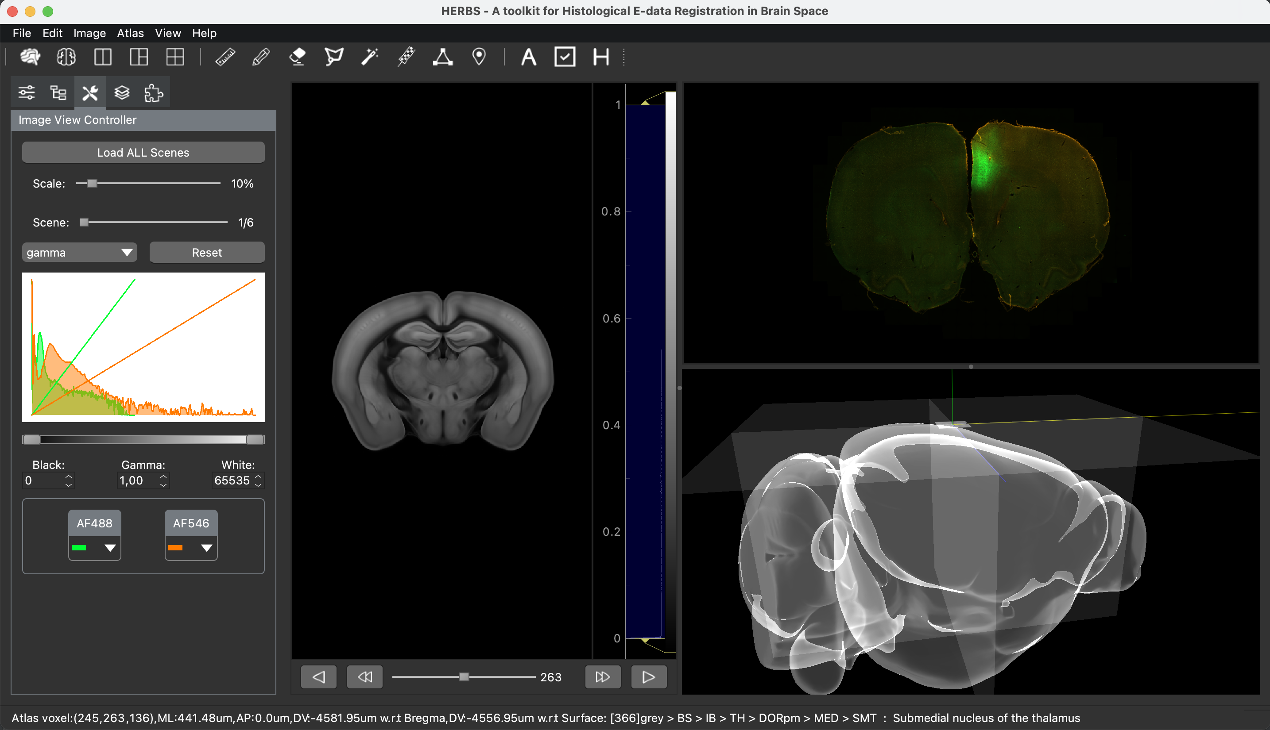Switch to four-window grid layout
1270x730 pixels.
(175, 57)
